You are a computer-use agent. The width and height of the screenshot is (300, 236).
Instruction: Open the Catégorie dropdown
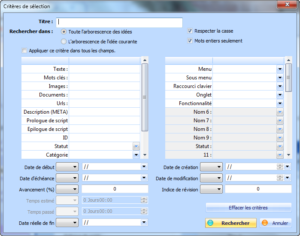pyautogui.click(x=136, y=155)
